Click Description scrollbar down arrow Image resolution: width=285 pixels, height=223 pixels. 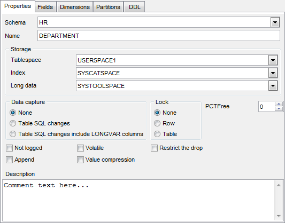279,216
